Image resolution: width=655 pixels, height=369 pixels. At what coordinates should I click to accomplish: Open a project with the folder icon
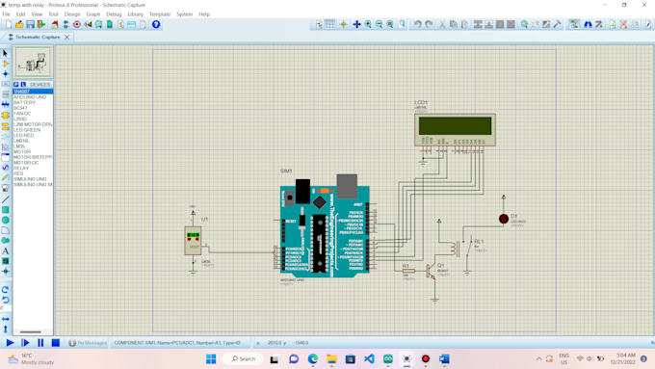(19, 25)
